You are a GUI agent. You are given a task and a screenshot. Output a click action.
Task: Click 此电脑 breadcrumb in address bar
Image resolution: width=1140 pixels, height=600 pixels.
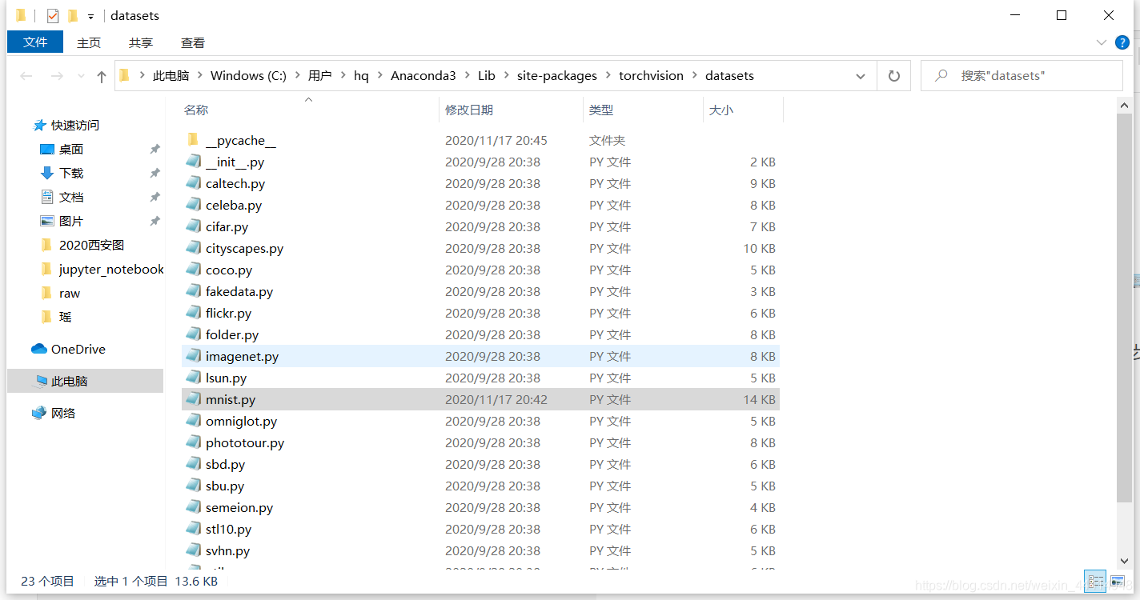[171, 76]
